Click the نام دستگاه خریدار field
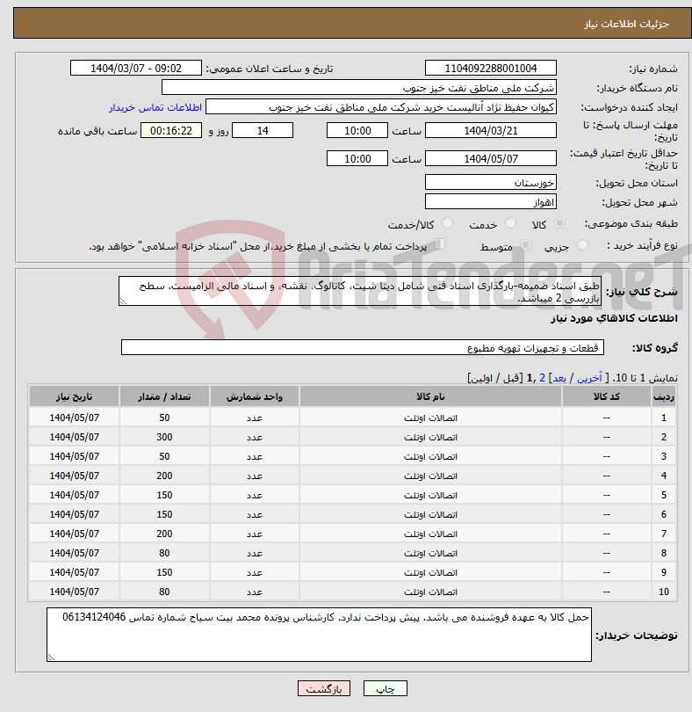 coord(359,88)
